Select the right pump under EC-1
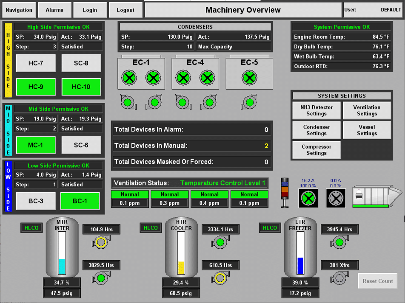The height and width of the screenshot is (303, 405). coord(154,102)
